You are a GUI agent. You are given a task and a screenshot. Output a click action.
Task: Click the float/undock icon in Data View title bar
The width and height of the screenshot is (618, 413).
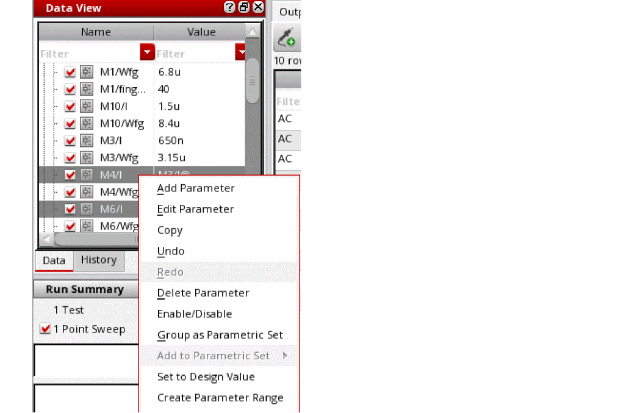244,7
